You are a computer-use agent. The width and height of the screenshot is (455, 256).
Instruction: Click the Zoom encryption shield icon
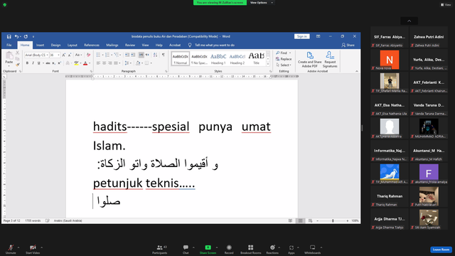[x=5, y=5]
